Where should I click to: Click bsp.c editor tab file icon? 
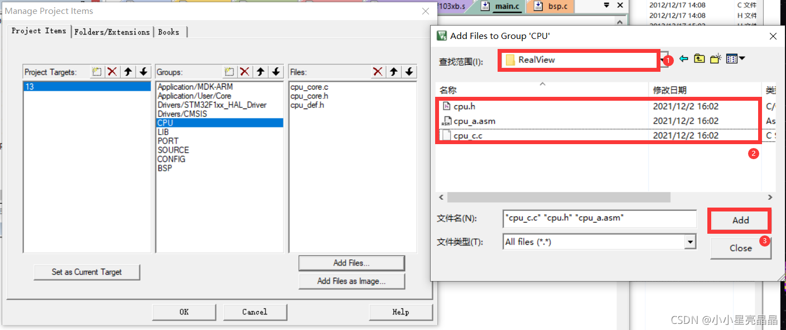pyautogui.click(x=538, y=6)
